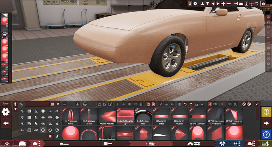Image resolution: width=272 pixels, height=147 pixels.
Task: Open the paint roller tab in bottom bar
Action: point(108,144)
